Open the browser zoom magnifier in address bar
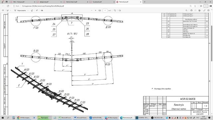 [191, 6]
